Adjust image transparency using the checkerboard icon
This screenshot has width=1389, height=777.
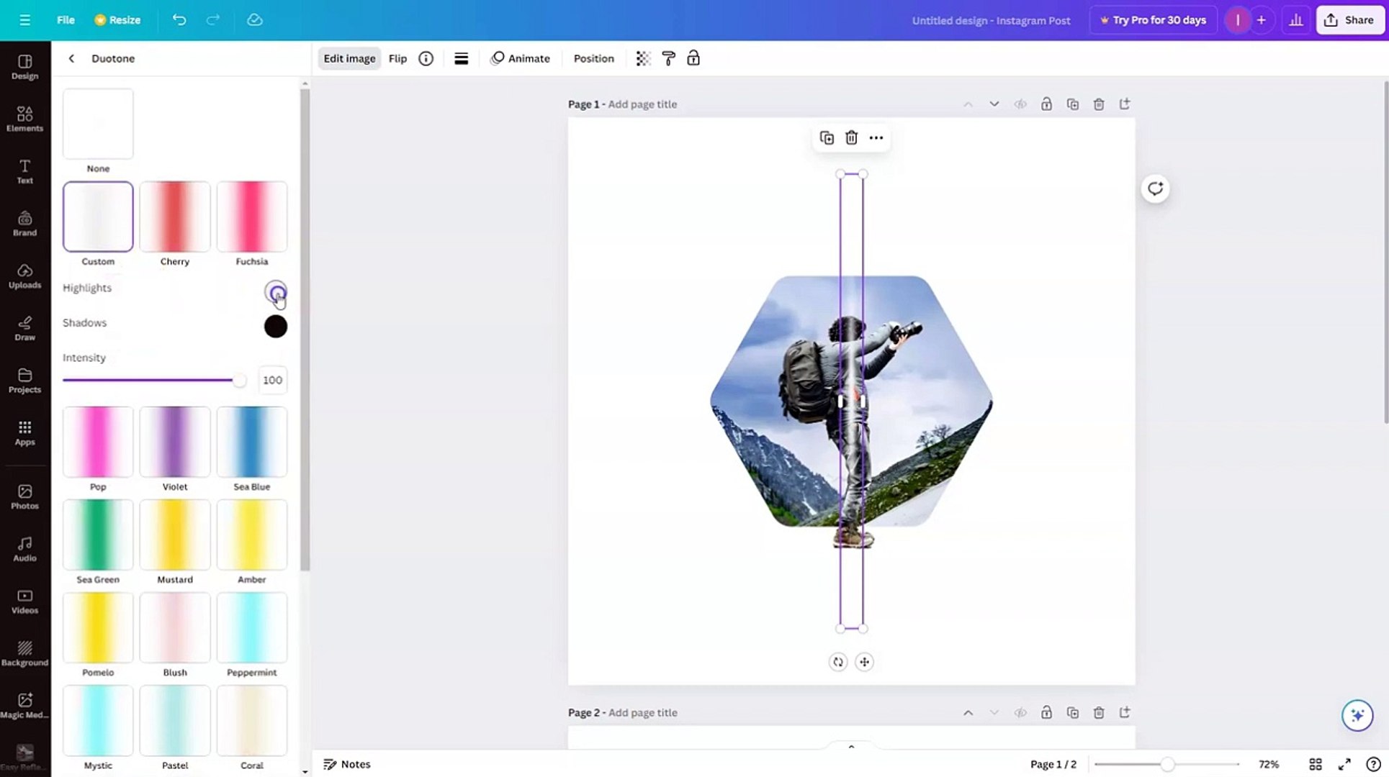[642, 58]
